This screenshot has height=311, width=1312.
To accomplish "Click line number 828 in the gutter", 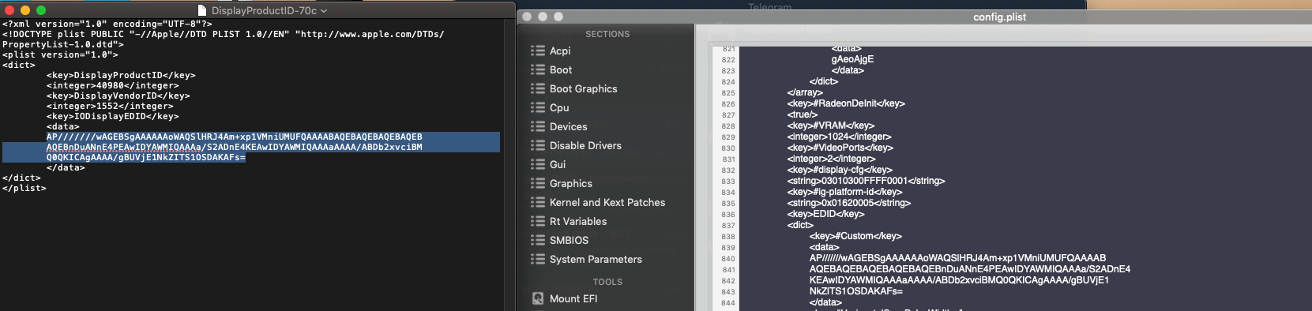I will coord(727,126).
